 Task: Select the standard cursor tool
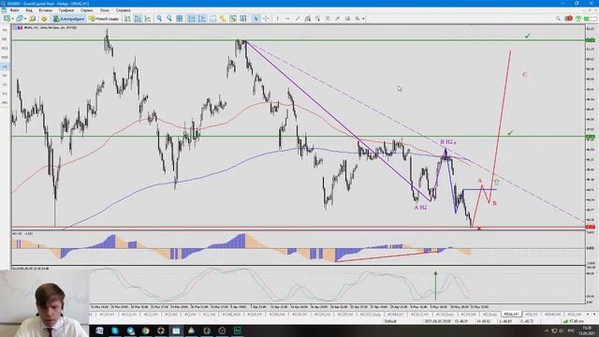[256, 19]
